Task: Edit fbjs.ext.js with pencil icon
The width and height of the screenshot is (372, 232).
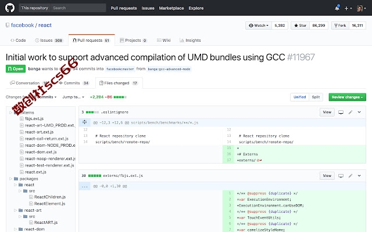Action: click(x=350, y=176)
